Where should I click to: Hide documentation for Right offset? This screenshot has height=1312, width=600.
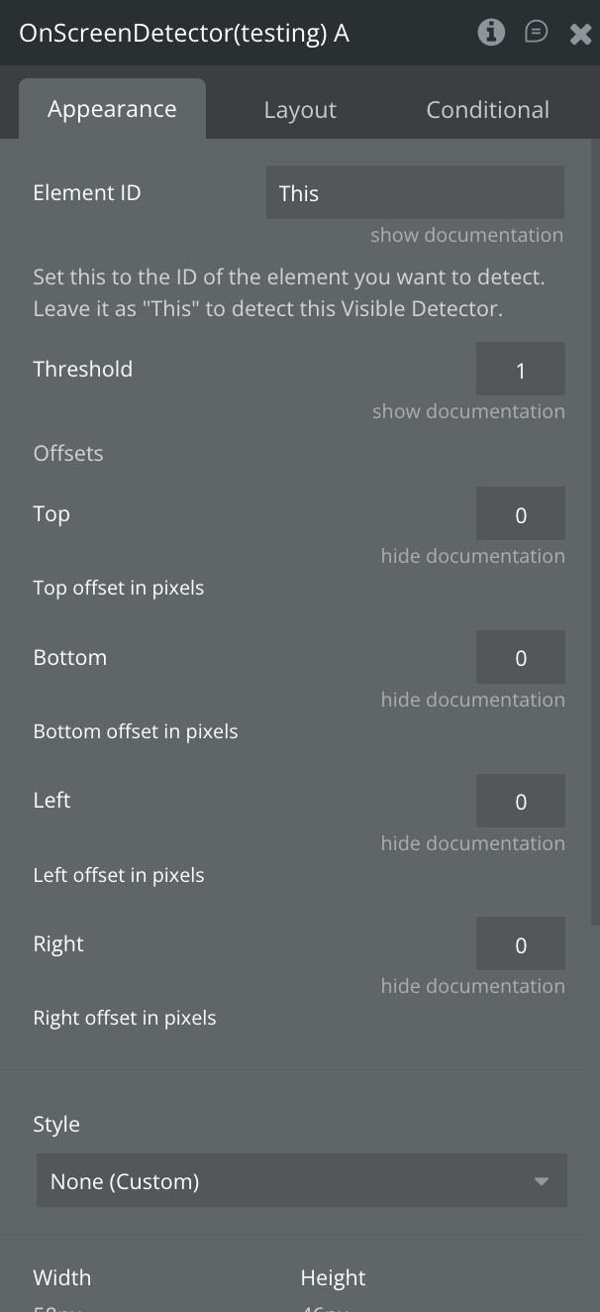pyautogui.click(x=472, y=986)
